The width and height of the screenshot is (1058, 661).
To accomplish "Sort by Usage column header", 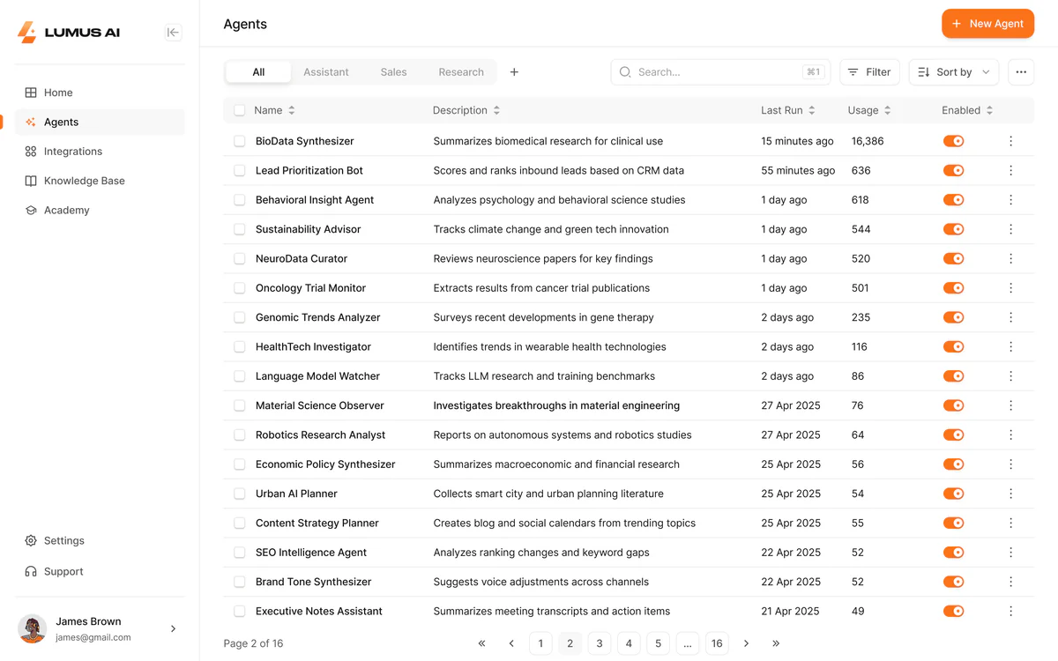I will (869, 110).
